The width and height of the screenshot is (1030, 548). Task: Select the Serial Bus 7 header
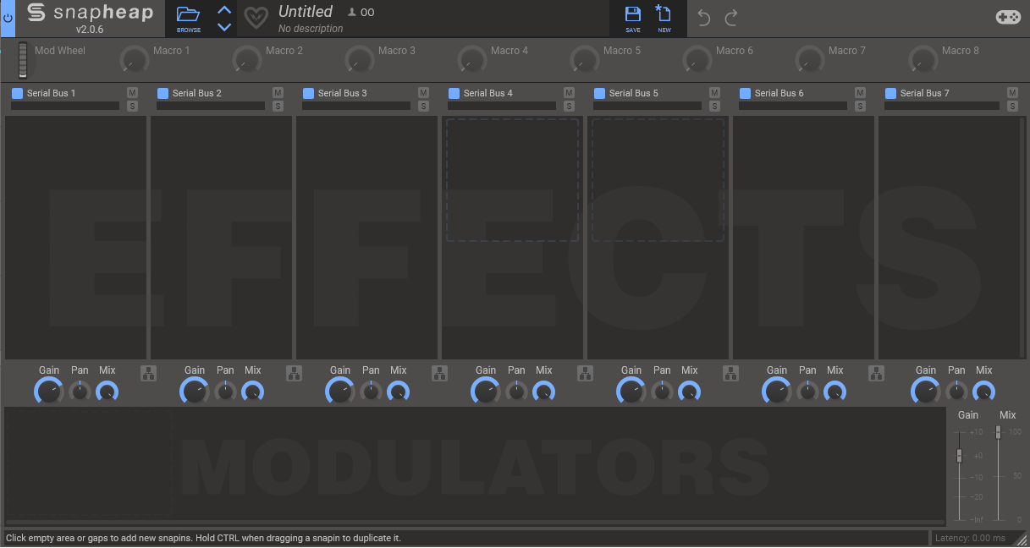923,93
